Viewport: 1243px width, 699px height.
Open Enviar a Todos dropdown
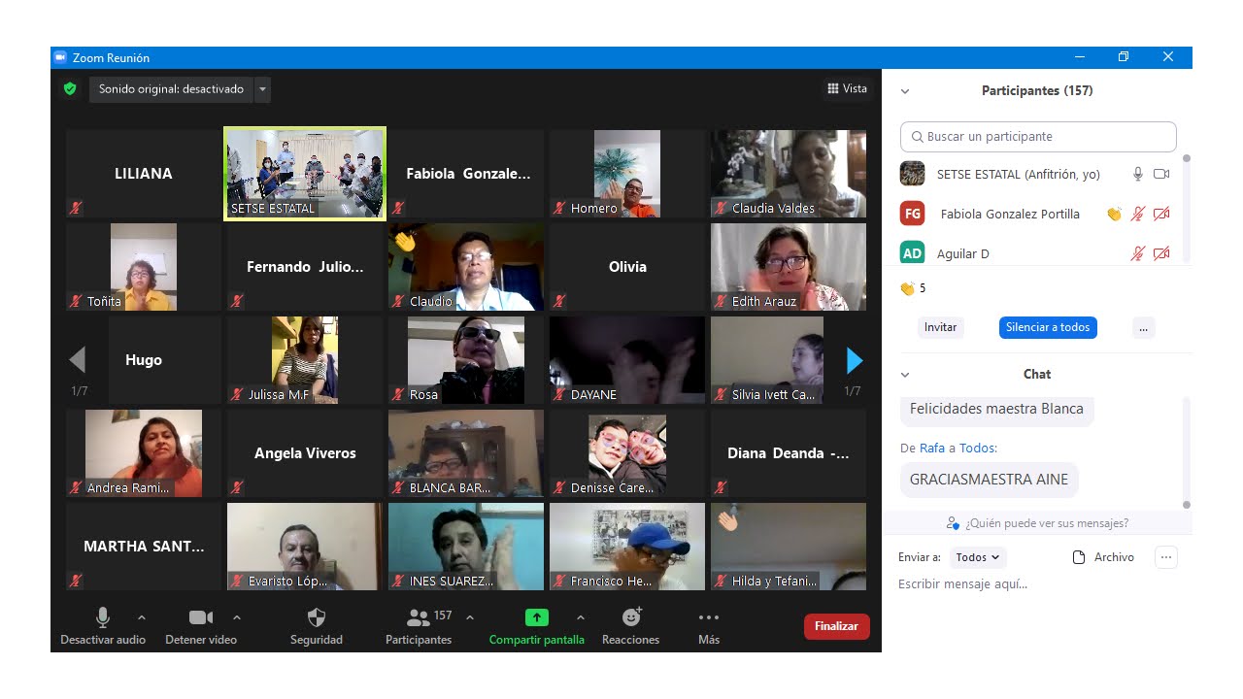978,557
